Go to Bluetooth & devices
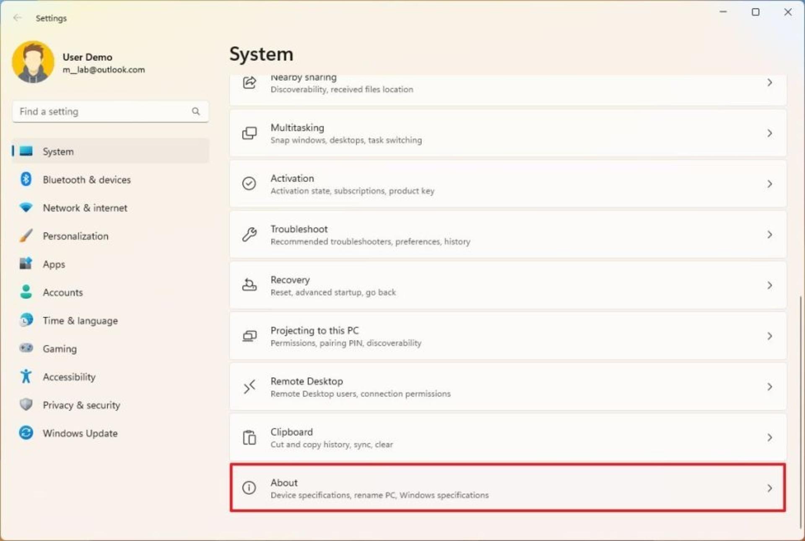 click(x=111, y=179)
